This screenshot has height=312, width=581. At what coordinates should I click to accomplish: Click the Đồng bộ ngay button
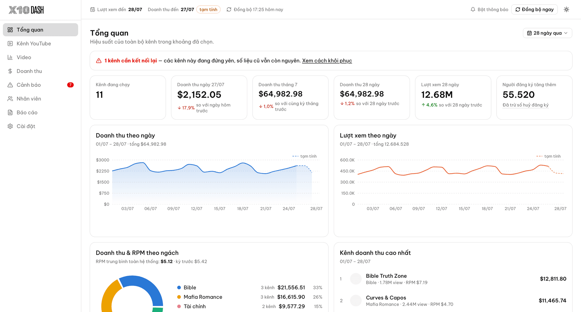tap(534, 10)
